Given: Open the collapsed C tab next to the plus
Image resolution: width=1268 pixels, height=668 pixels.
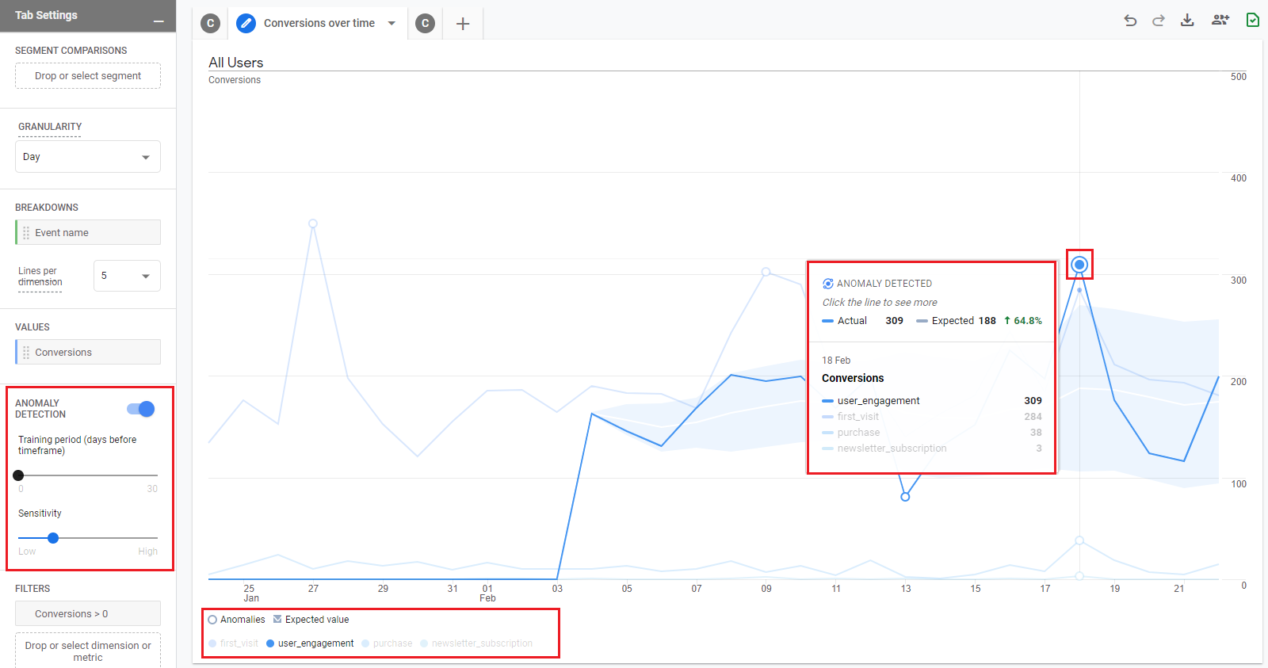Looking at the screenshot, I should coord(425,24).
